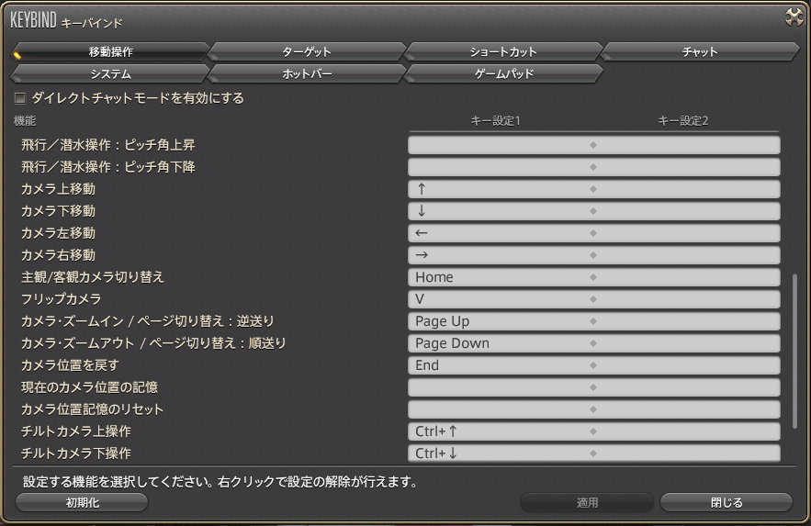Image resolution: width=811 pixels, height=526 pixels.
Task: Click the キー設定1 column header
Action: point(495,121)
